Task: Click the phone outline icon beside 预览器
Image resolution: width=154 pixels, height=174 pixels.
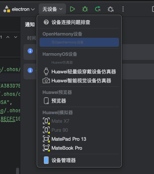Action: click(46, 101)
